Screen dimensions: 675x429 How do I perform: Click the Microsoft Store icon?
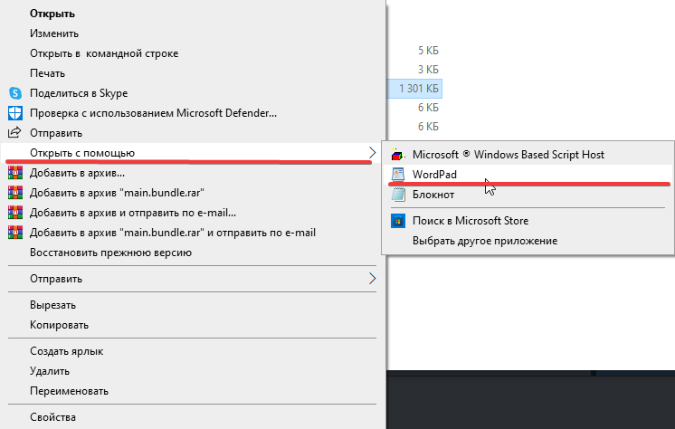click(x=398, y=221)
